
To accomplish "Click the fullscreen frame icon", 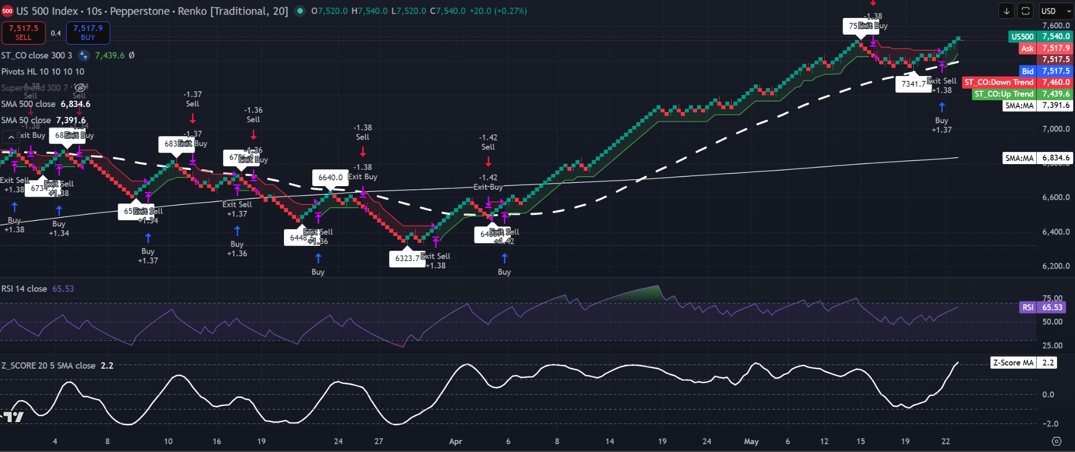I will click(1025, 11).
